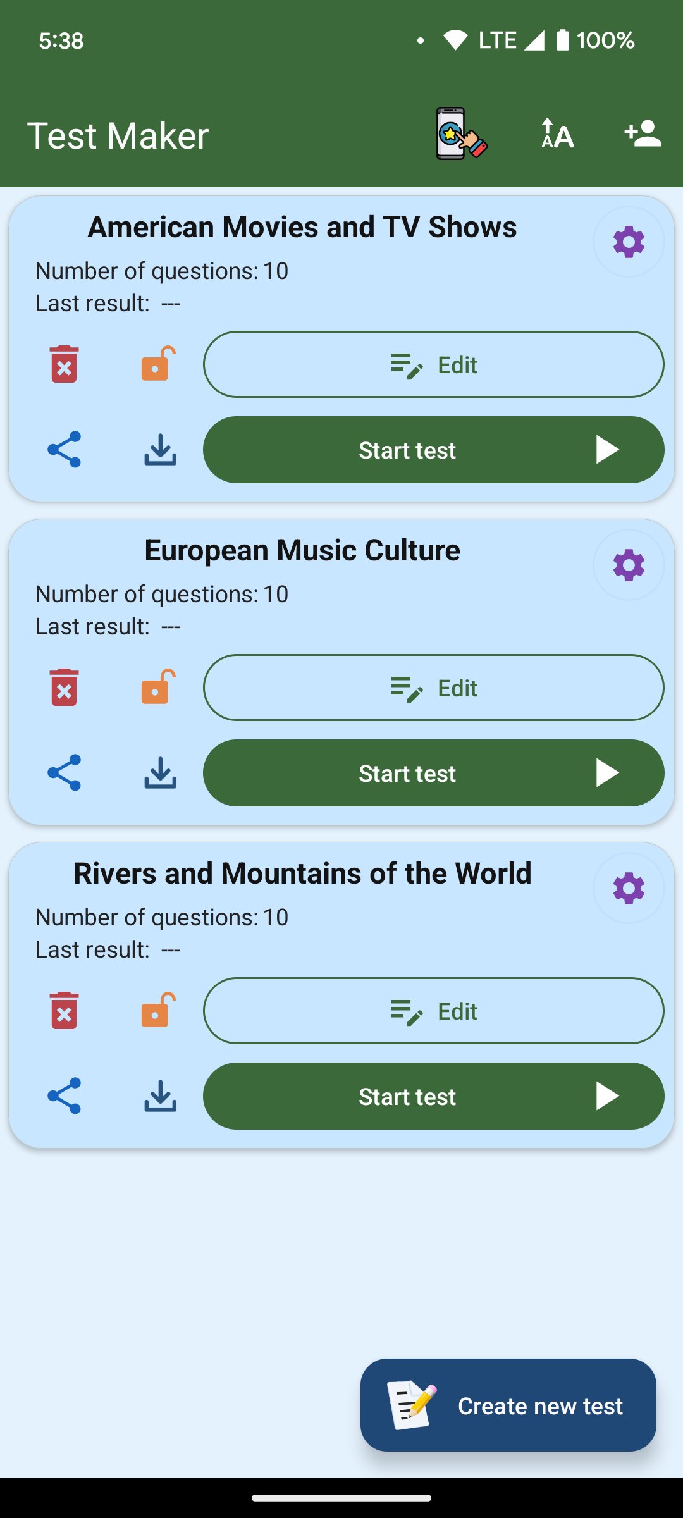Start the Rivers and Mountains of the World test

tap(433, 1096)
